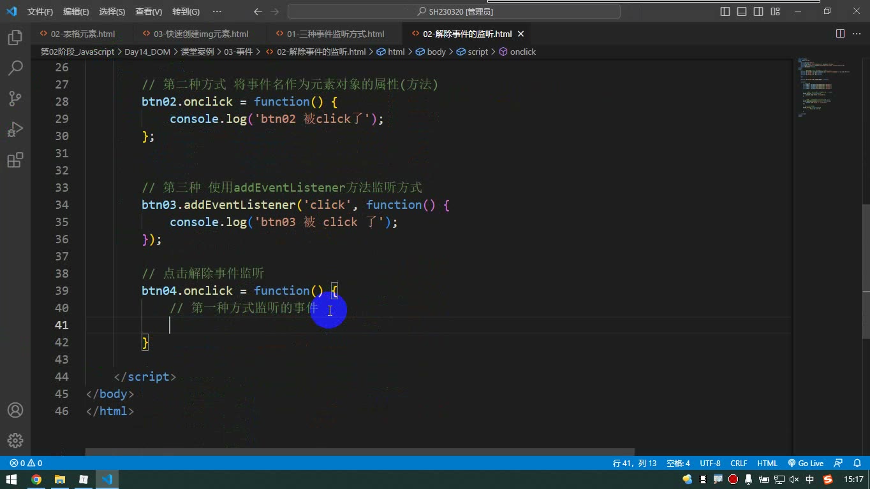The image size is (870, 489).
Task: Click the command center search box
Action: click(x=454, y=11)
